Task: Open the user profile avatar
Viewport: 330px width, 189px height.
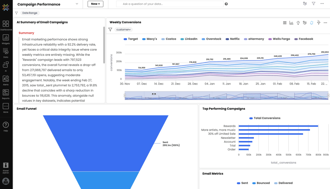Action: [6, 181]
